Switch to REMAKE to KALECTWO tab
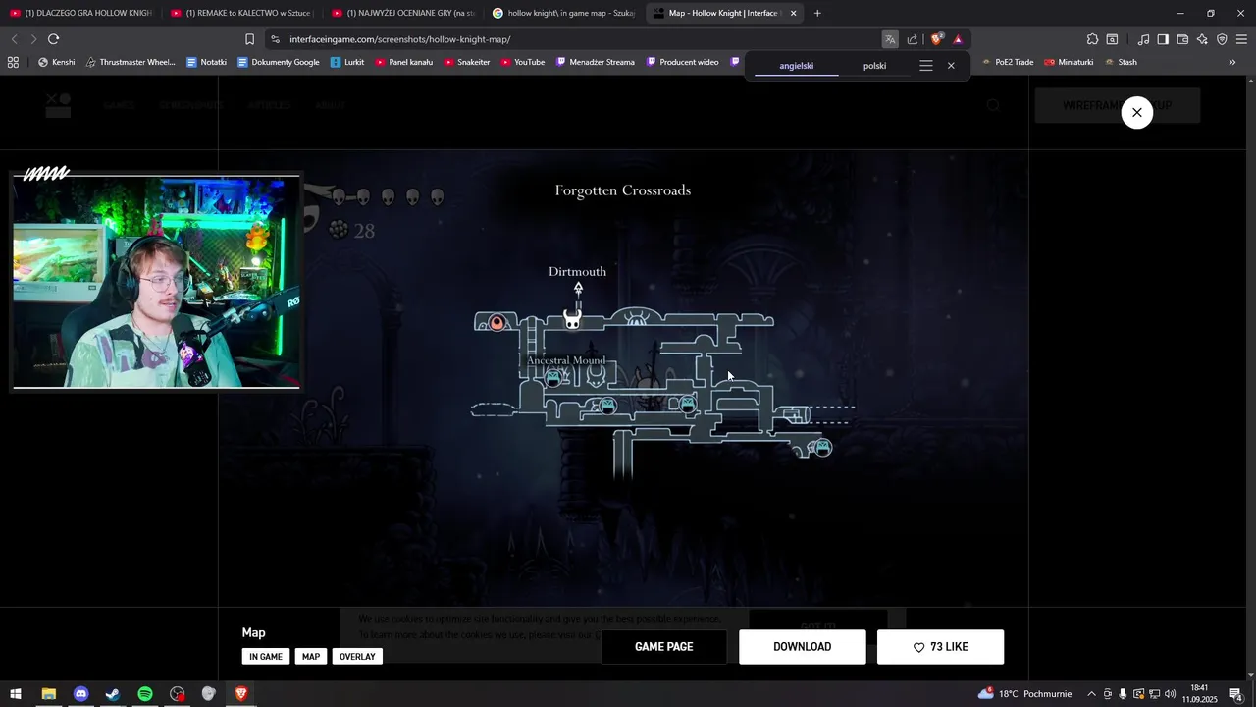 pos(242,13)
